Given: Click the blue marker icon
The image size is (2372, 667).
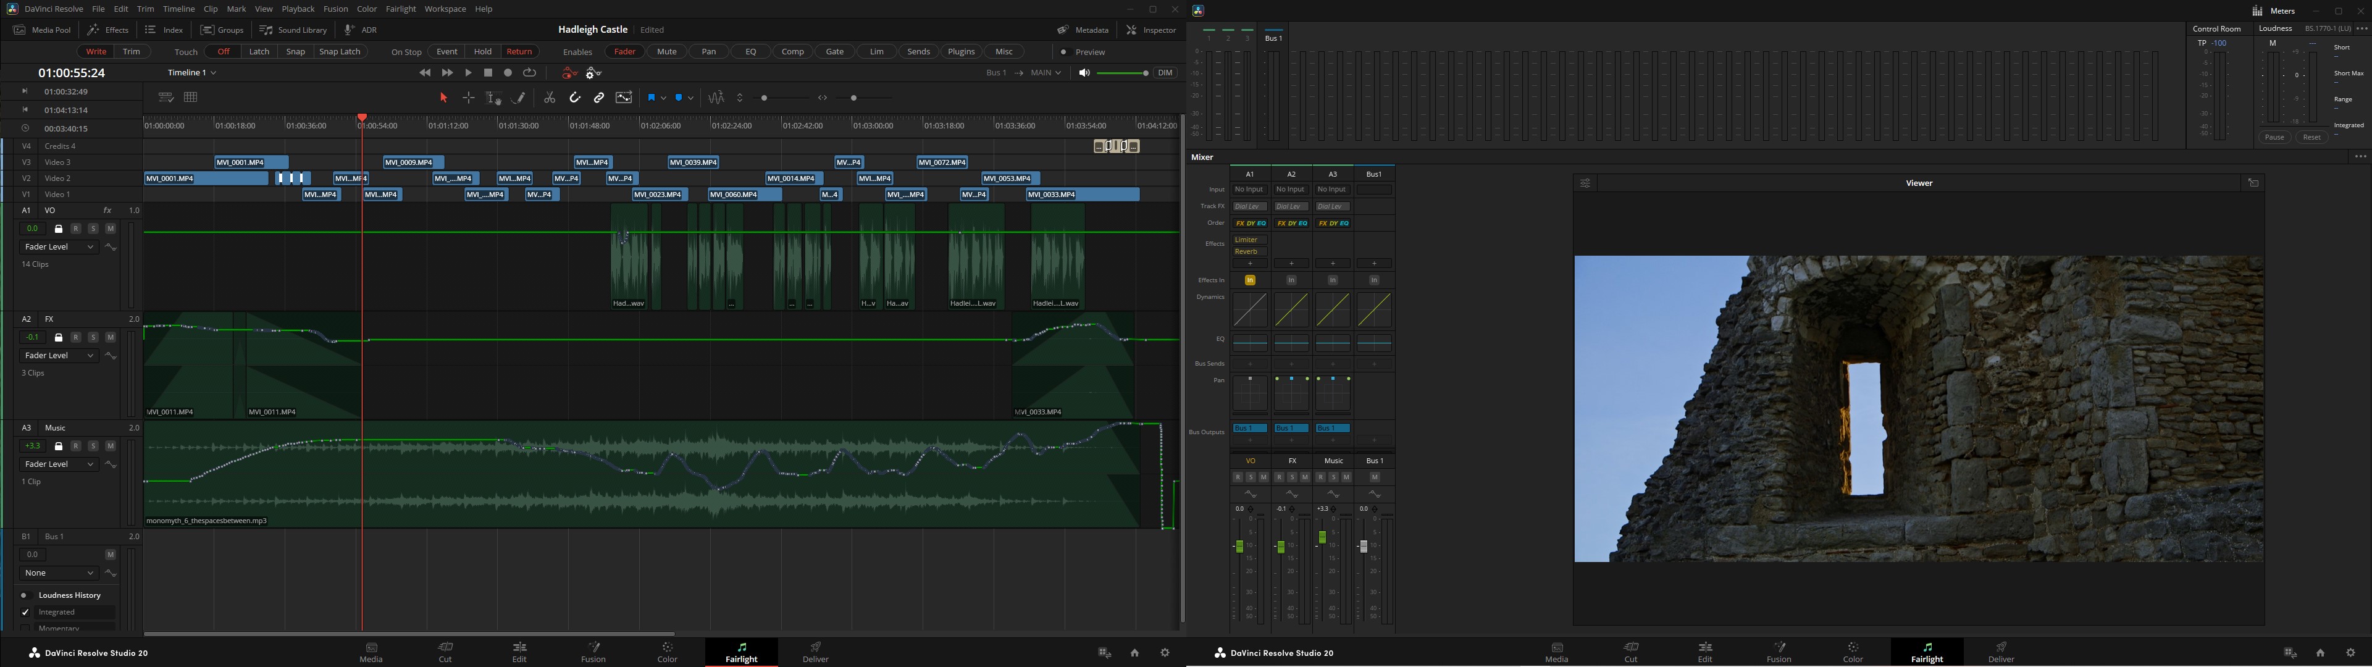Looking at the screenshot, I should pyautogui.click(x=679, y=98).
